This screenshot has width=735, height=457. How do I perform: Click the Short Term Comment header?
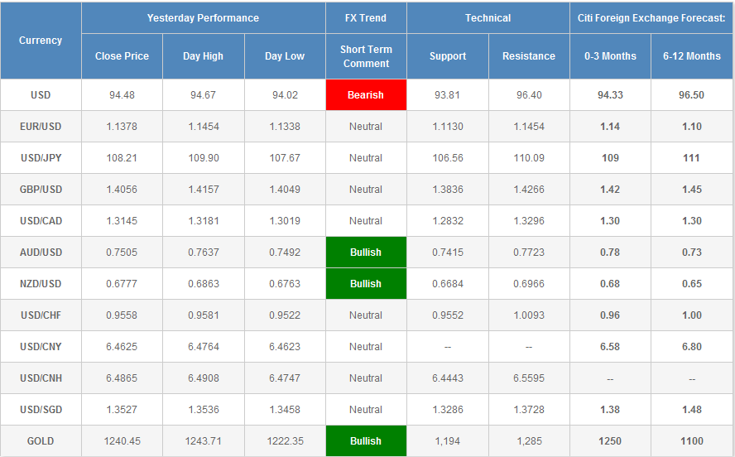click(x=366, y=56)
